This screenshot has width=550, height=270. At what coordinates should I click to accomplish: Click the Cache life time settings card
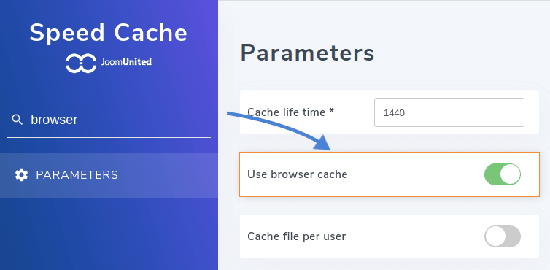[390, 112]
